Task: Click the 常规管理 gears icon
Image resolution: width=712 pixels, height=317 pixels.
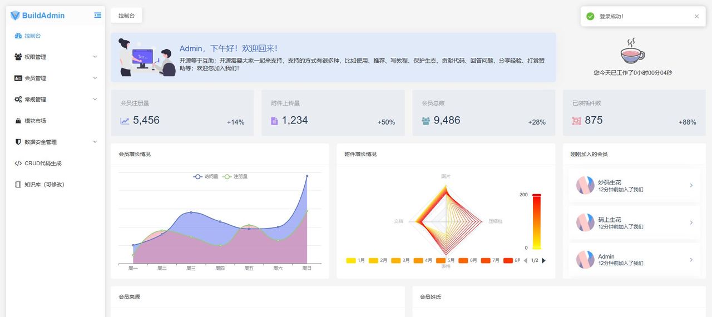Action: click(18, 99)
